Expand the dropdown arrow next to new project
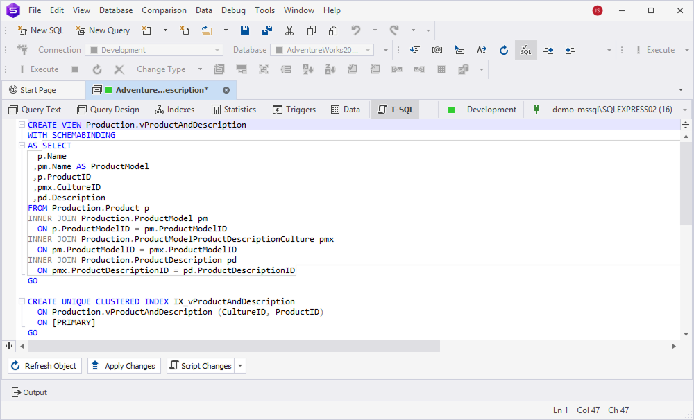The image size is (694, 420). point(166,30)
